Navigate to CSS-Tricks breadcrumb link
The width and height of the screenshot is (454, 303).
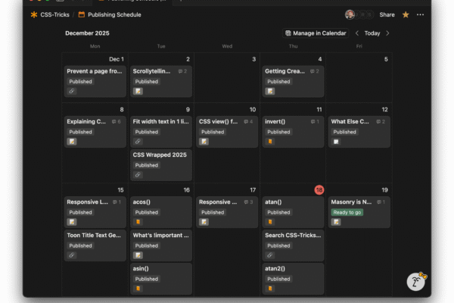(54, 14)
